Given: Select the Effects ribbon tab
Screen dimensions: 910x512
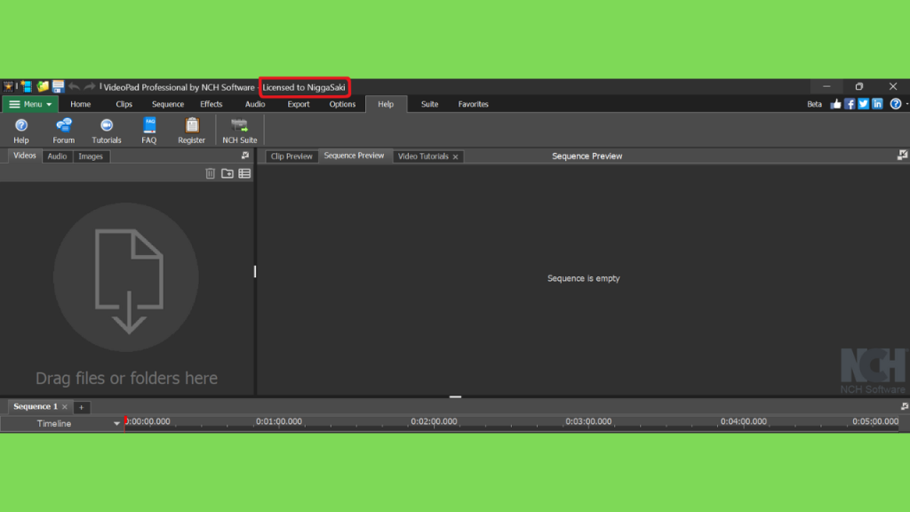Looking at the screenshot, I should (x=212, y=105).
